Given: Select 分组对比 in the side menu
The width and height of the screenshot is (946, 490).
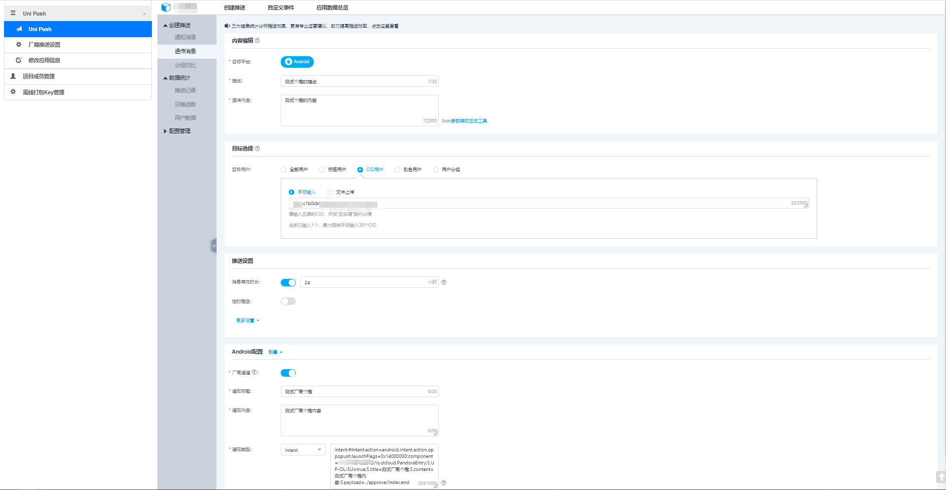Looking at the screenshot, I should click(185, 65).
